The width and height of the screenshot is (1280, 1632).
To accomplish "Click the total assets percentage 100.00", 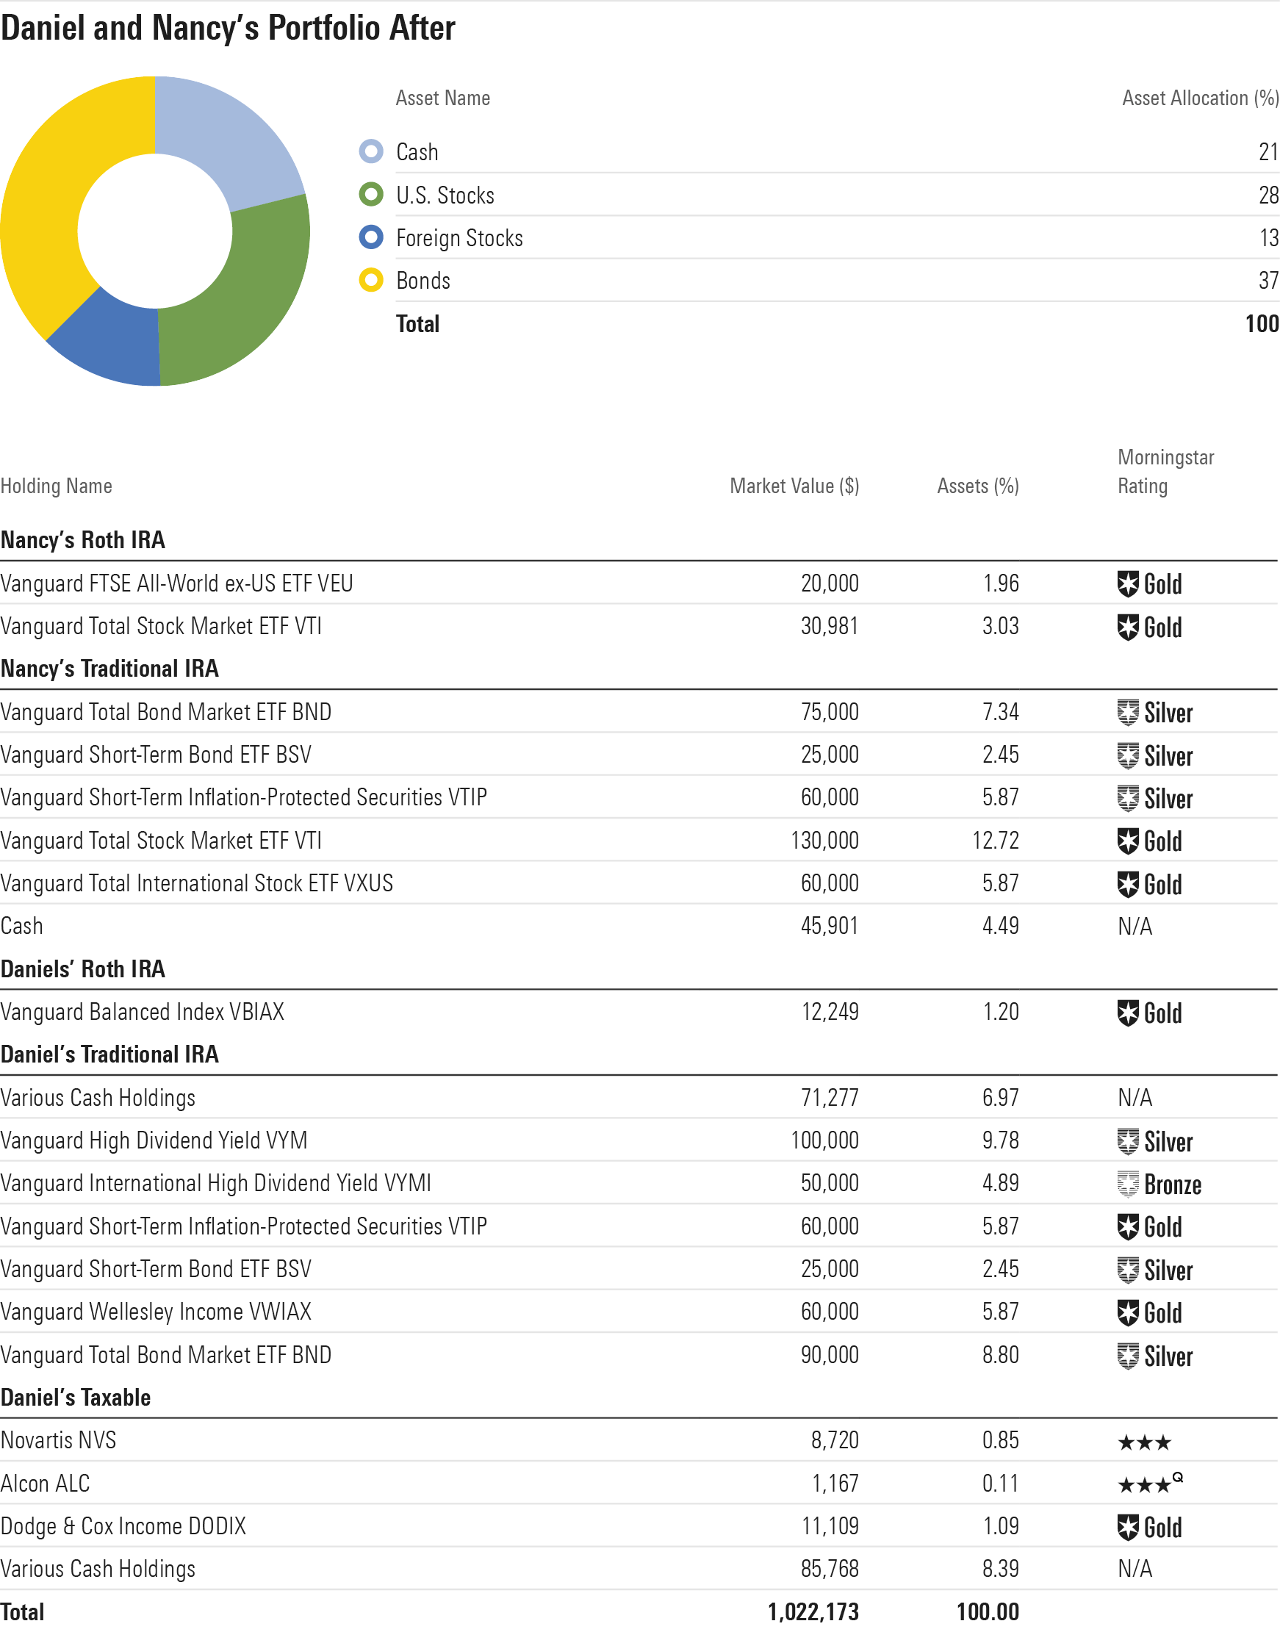I will point(988,1612).
